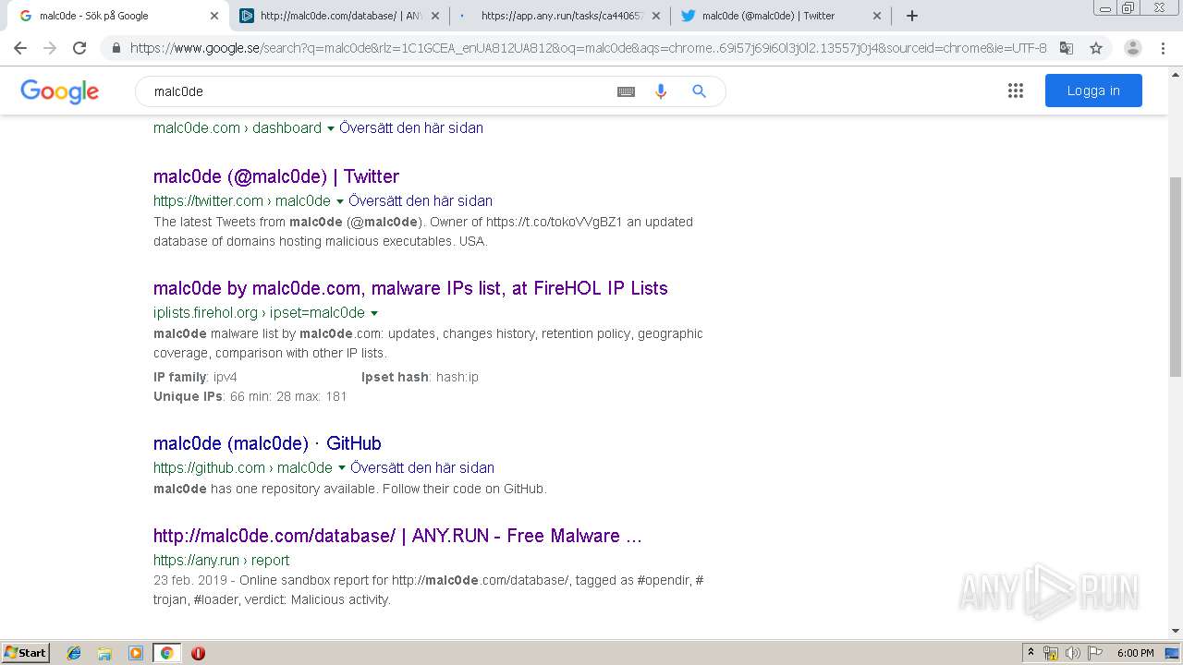Open malc0de (@malc0de) | Twitter result
Image resolution: width=1183 pixels, height=665 pixels.
coord(276,176)
